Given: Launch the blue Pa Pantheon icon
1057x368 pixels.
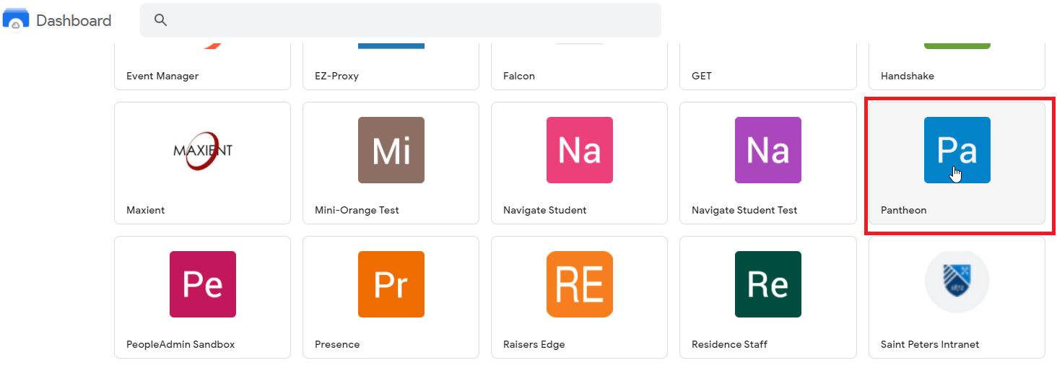Looking at the screenshot, I should [x=957, y=150].
